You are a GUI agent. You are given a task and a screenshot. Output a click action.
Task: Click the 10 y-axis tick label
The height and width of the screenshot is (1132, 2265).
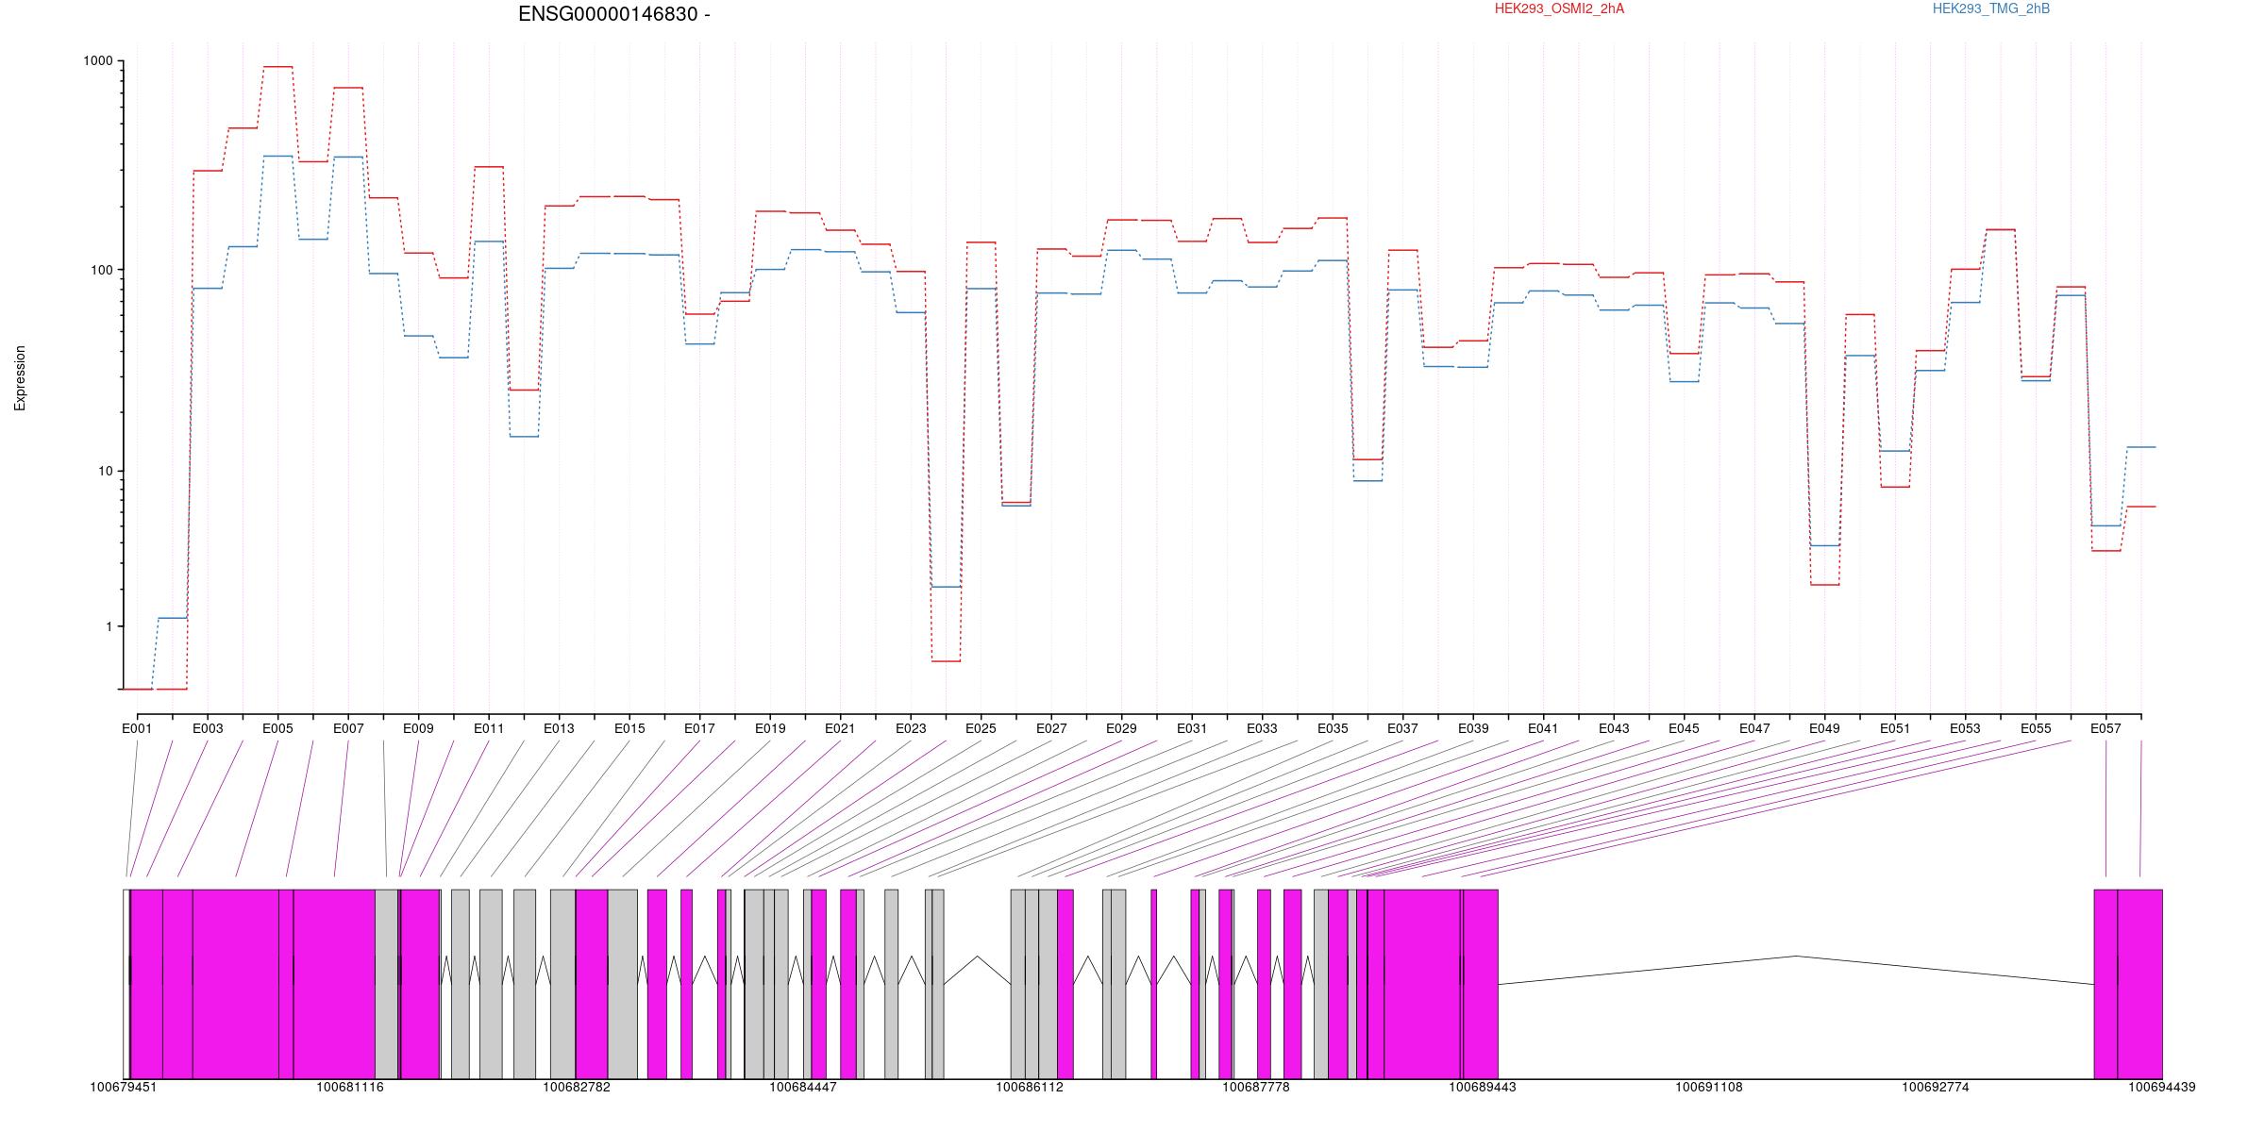pyautogui.click(x=106, y=472)
